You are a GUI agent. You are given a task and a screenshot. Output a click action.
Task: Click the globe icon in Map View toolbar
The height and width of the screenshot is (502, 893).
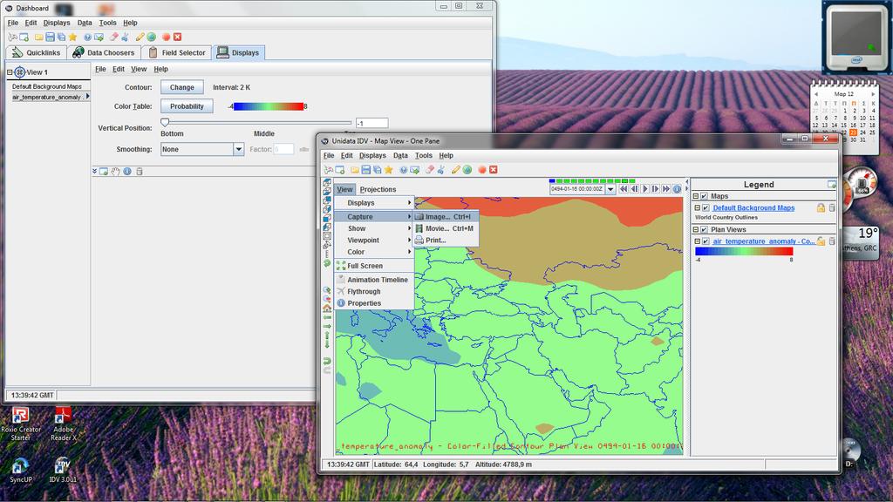click(467, 170)
